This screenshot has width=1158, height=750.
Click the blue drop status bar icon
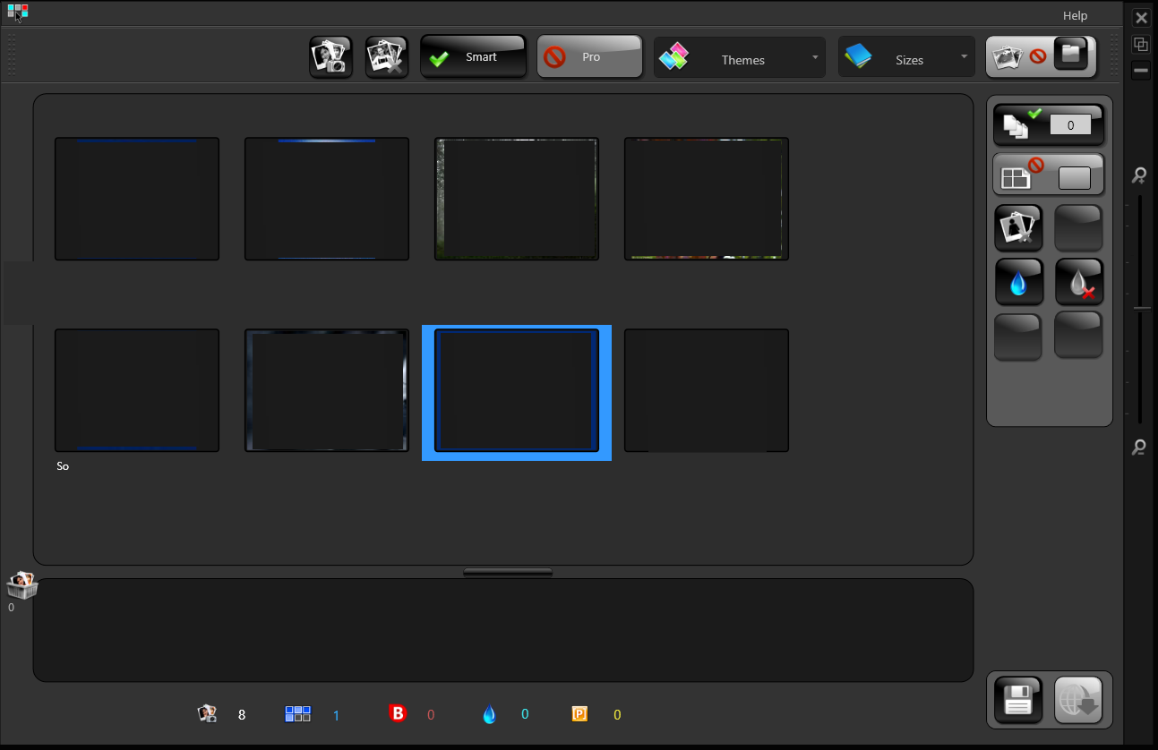[489, 713]
